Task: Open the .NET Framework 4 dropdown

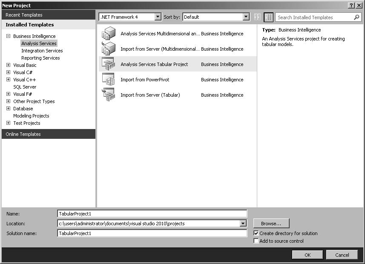Action: (x=158, y=17)
